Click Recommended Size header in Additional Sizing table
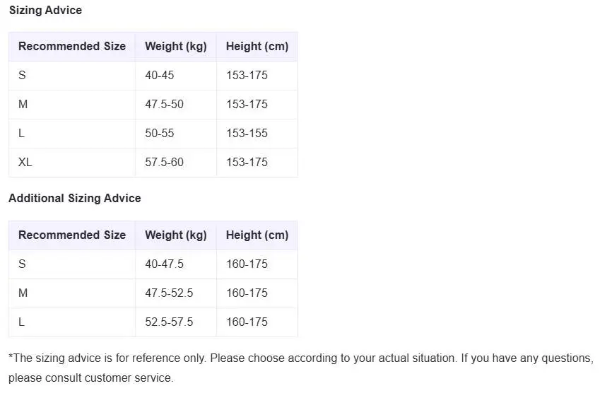 pos(72,235)
